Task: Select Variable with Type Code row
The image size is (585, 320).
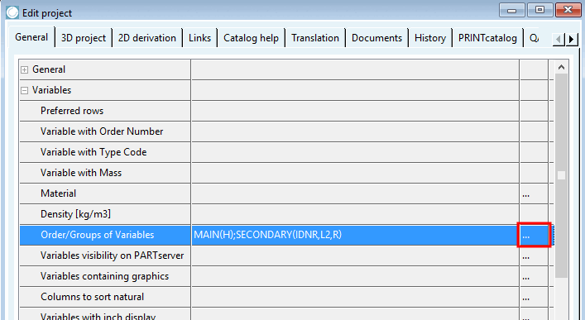Action: (105, 152)
